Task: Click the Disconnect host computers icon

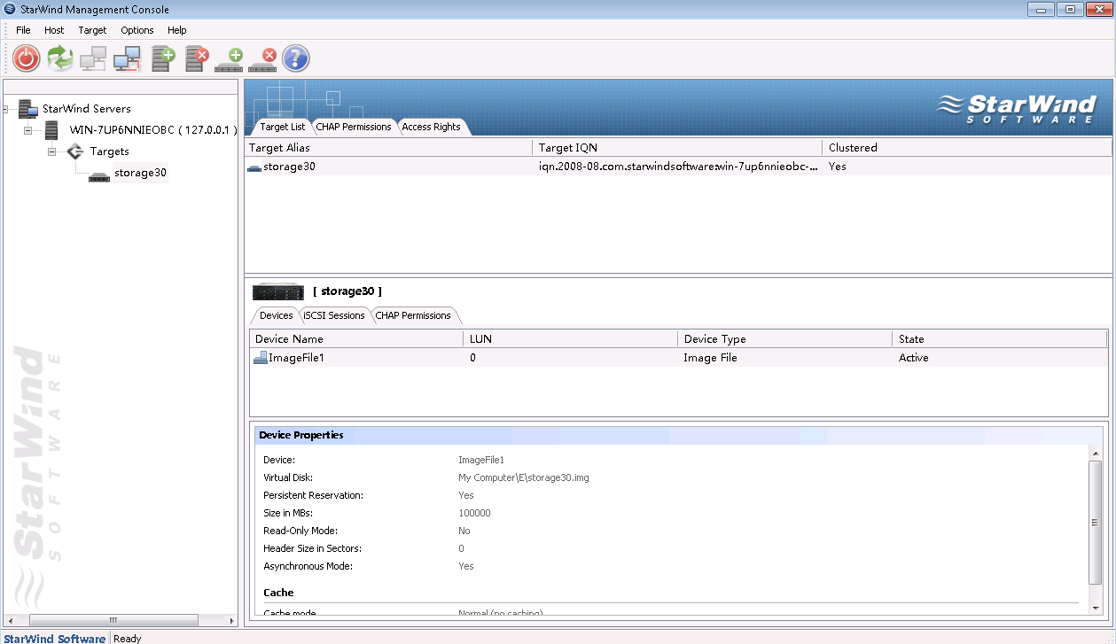Action: pos(127,58)
